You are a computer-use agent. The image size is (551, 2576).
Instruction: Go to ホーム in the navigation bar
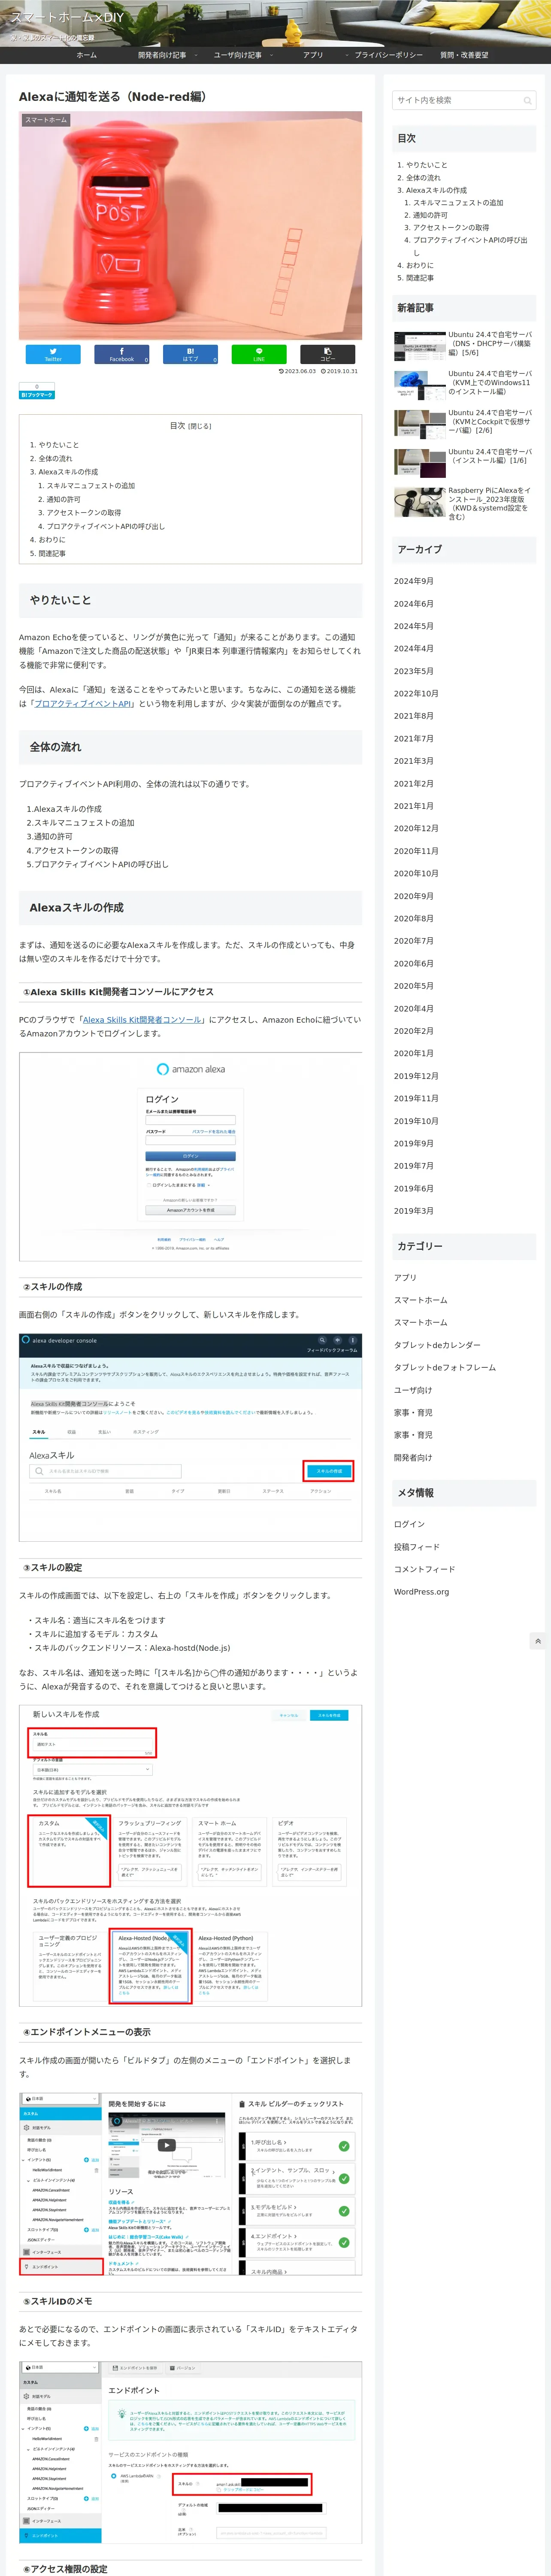[x=87, y=55]
